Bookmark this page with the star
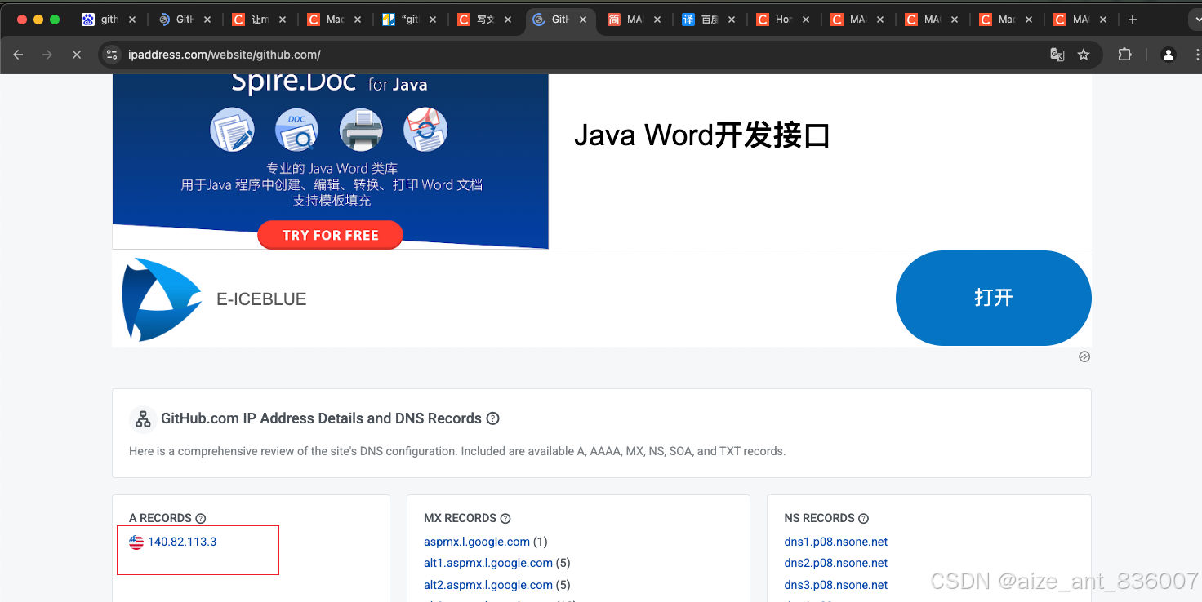1202x602 pixels. click(x=1084, y=55)
